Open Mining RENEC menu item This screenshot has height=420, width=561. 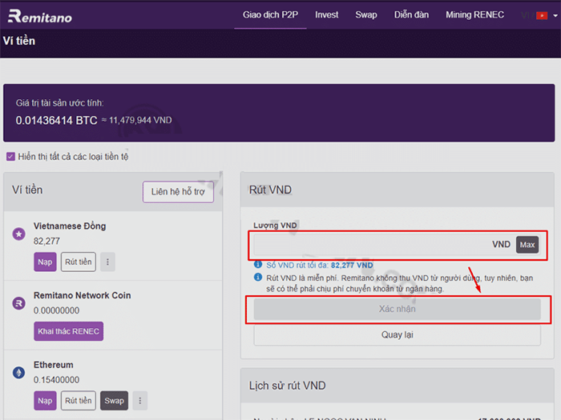point(474,15)
